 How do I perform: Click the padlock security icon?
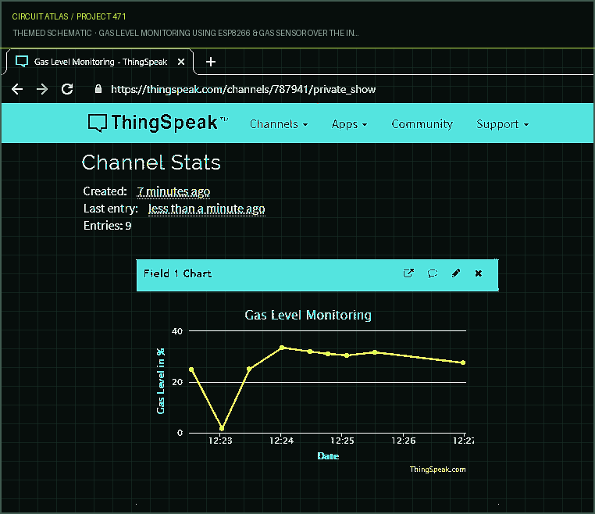(98, 89)
